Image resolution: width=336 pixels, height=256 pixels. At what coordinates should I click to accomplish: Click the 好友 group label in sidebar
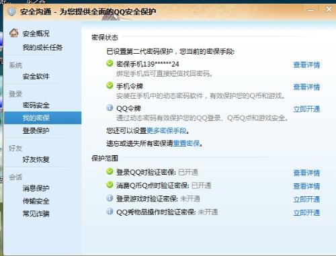[x=15, y=148]
